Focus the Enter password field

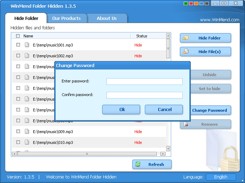pyautogui.click(x=144, y=81)
